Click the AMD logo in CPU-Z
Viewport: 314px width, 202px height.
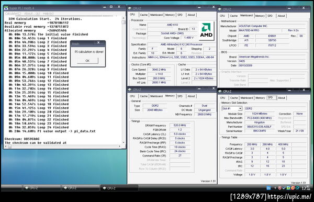206,31
